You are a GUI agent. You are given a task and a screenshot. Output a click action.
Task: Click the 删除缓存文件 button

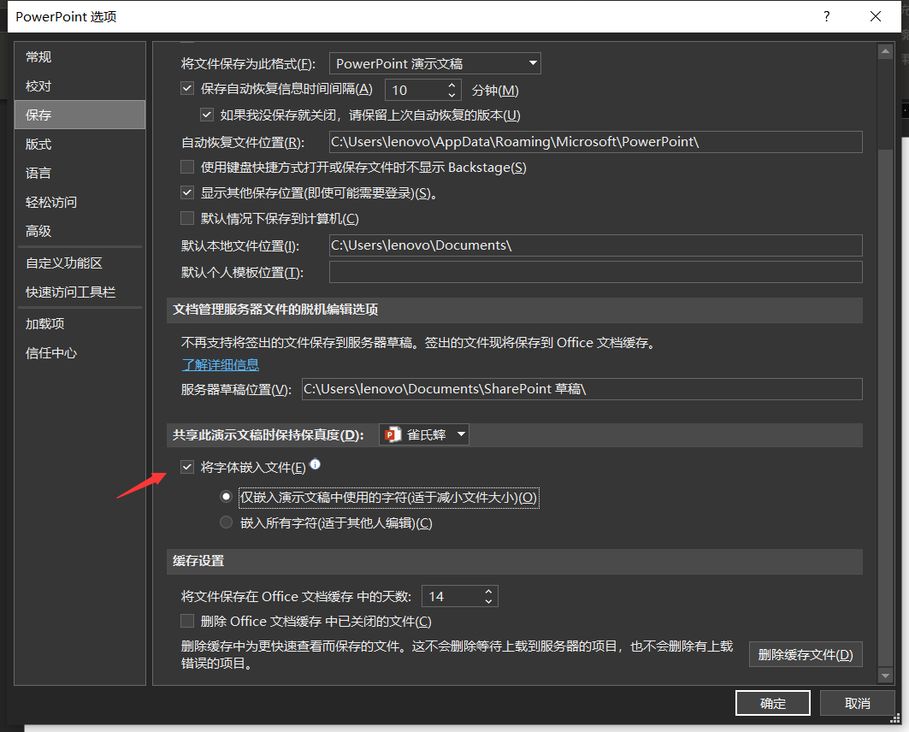(806, 654)
